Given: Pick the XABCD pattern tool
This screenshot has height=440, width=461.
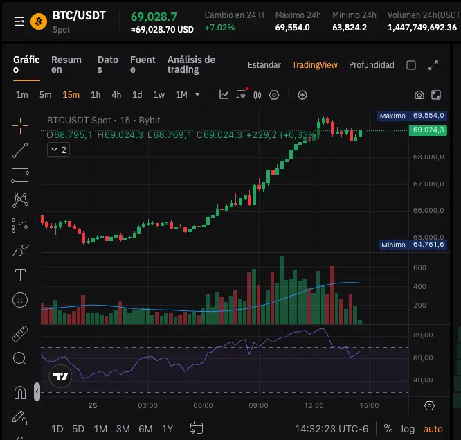Looking at the screenshot, I should tap(20, 200).
